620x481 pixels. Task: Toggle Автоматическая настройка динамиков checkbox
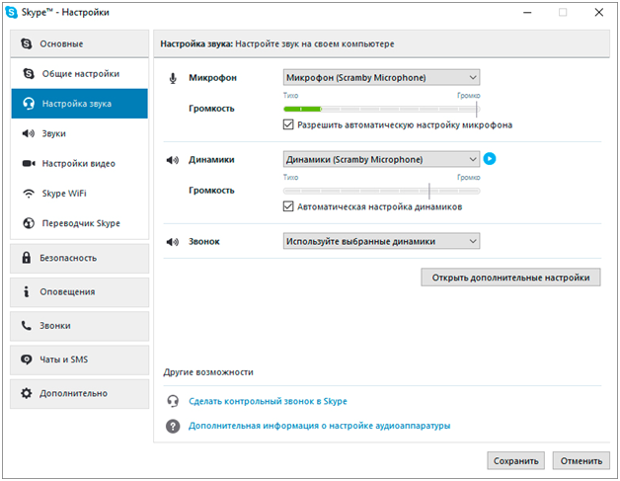coord(288,206)
